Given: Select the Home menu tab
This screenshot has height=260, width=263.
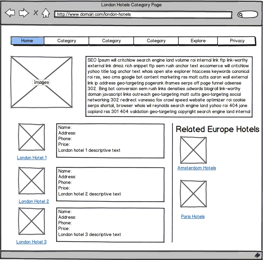Looking at the screenshot, I should (27, 41).
